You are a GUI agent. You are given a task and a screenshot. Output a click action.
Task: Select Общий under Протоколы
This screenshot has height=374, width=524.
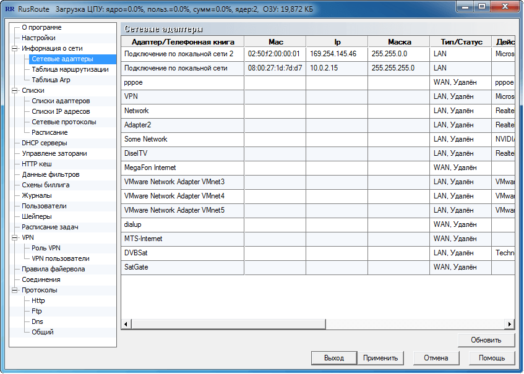pyautogui.click(x=43, y=332)
